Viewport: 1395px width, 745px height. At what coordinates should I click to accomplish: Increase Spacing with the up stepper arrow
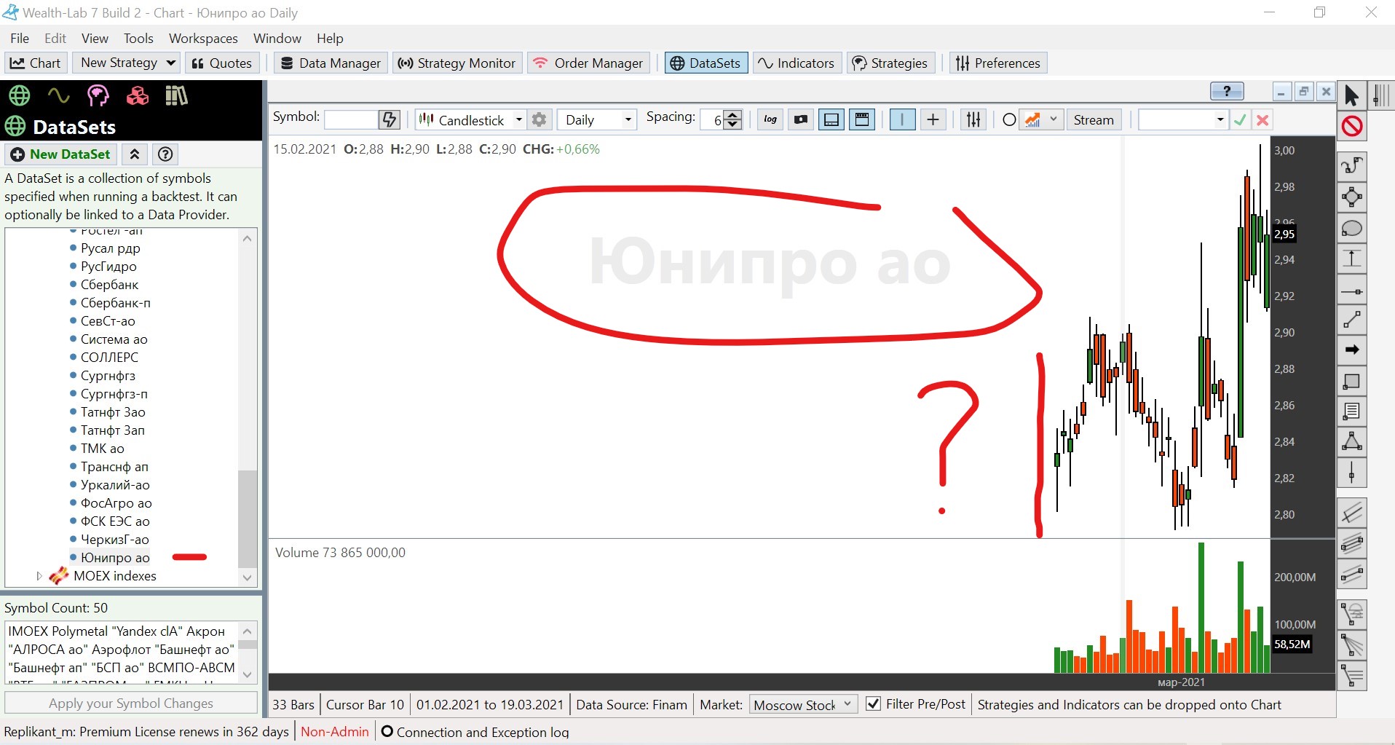[x=733, y=115]
